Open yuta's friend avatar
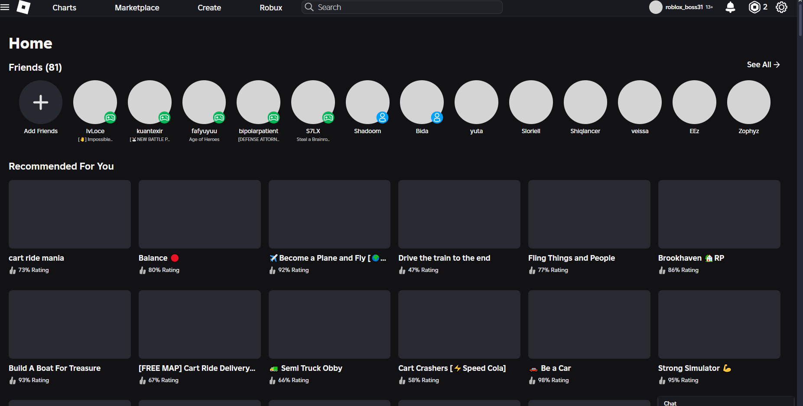 pos(476,102)
